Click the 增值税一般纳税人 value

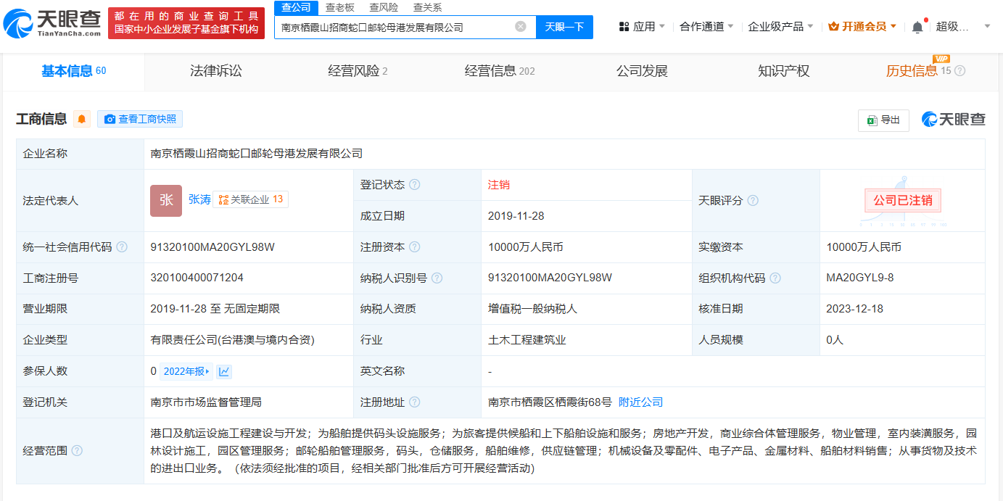coord(533,309)
